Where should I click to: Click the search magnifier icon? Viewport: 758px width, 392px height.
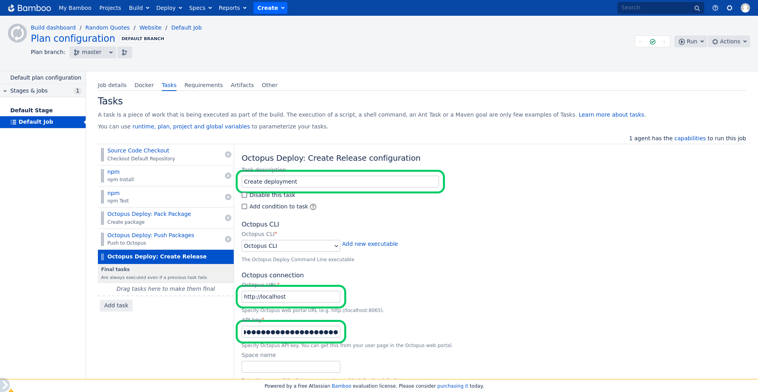(x=697, y=8)
